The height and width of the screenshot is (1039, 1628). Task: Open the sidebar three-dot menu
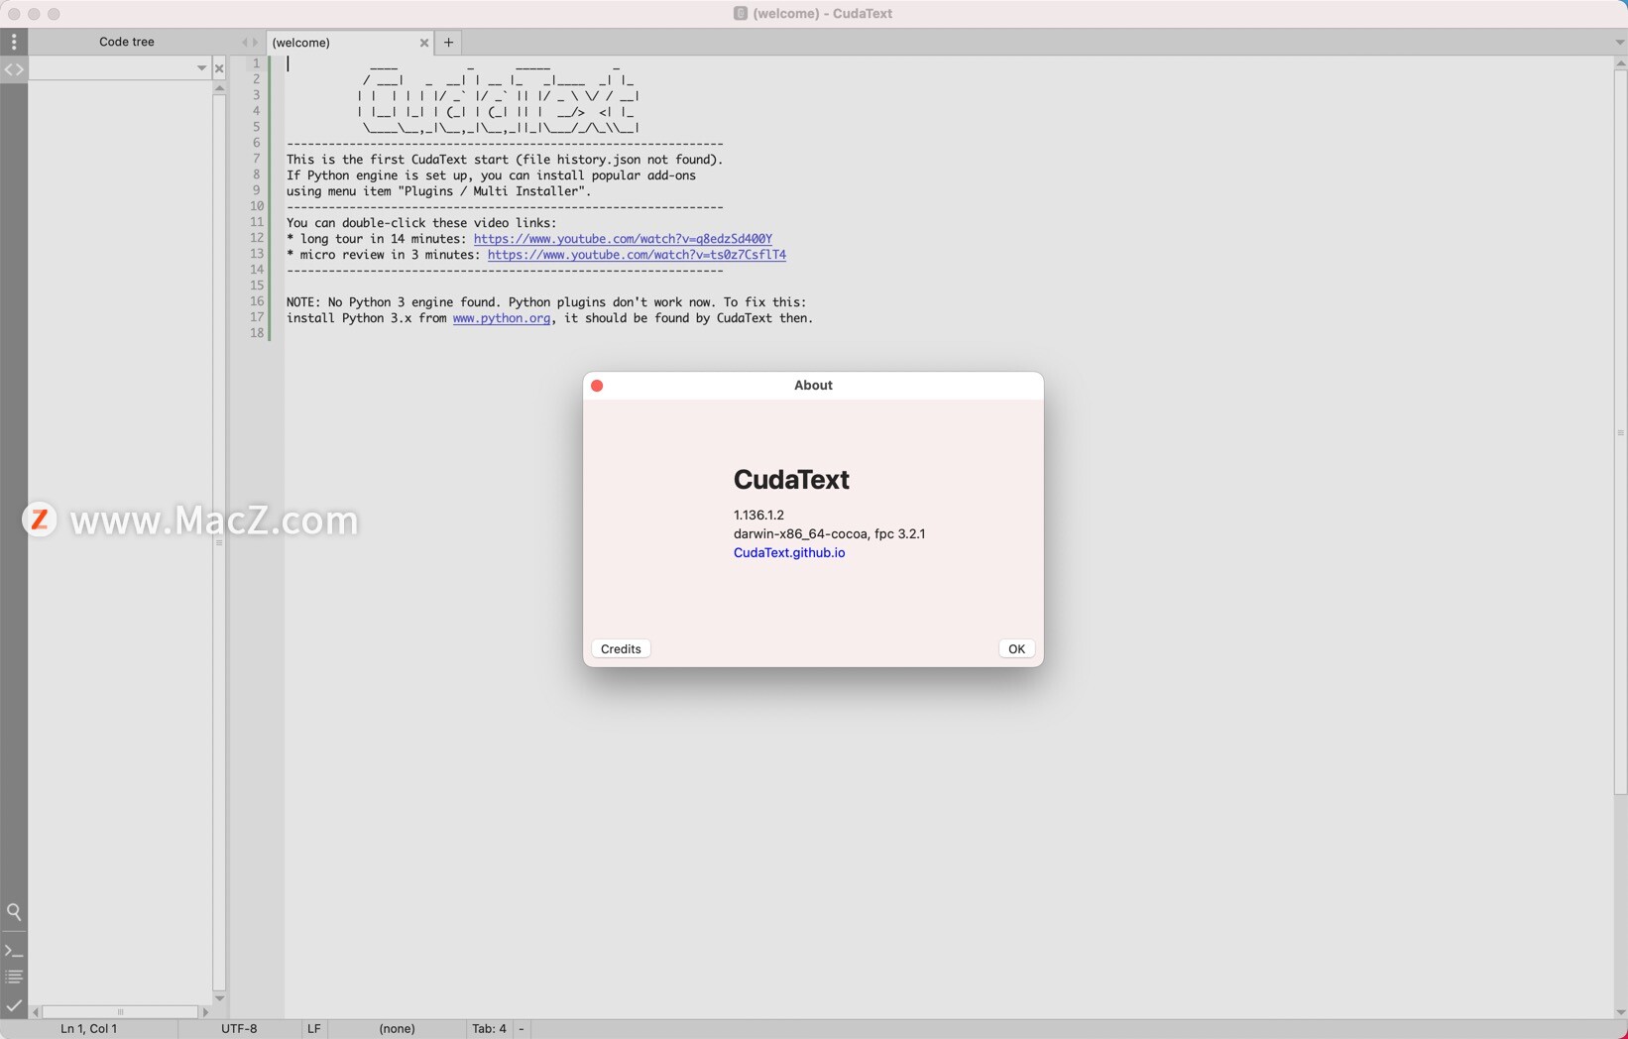click(x=14, y=42)
